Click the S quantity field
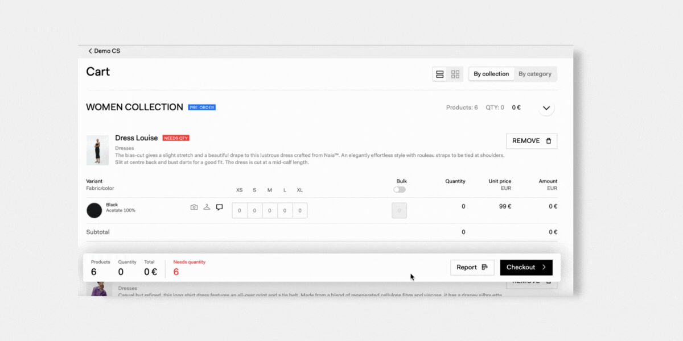The width and height of the screenshot is (683, 341). pyautogui.click(x=254, y=211)
